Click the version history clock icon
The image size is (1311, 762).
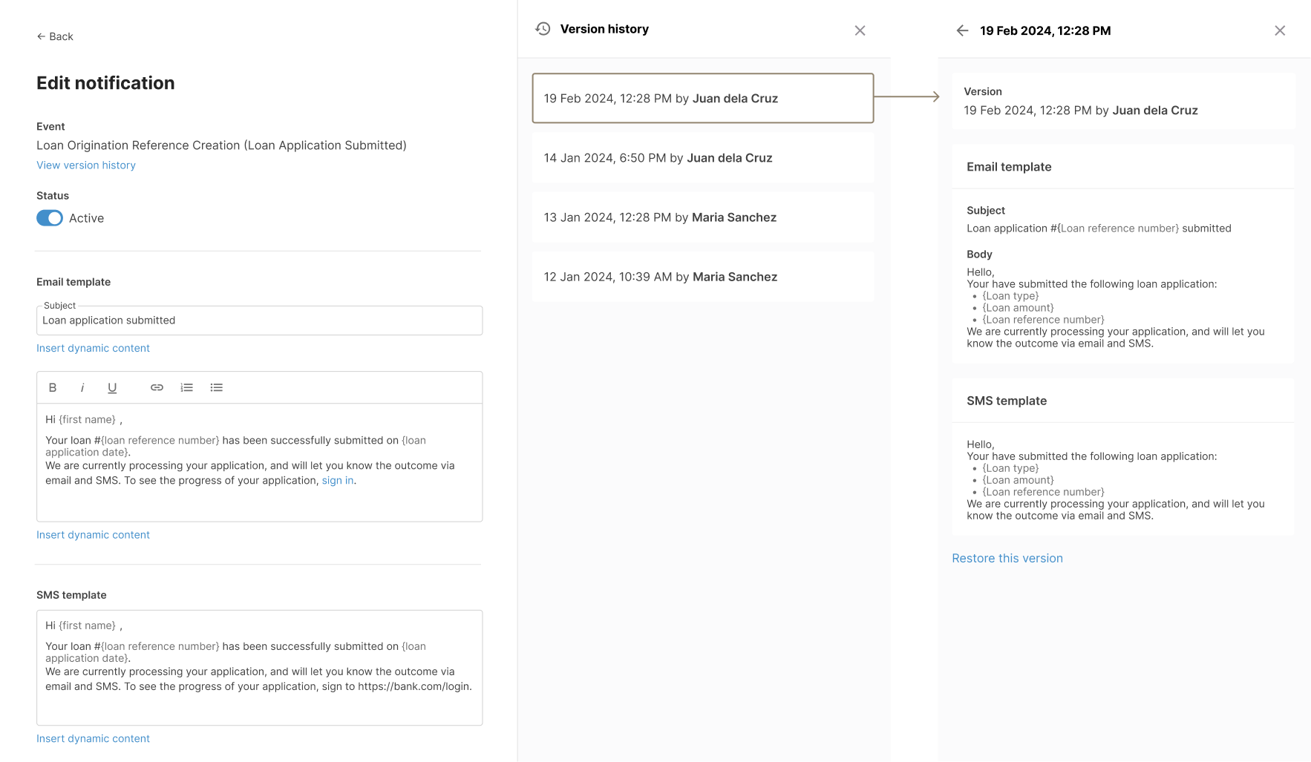tap(543, 28)
